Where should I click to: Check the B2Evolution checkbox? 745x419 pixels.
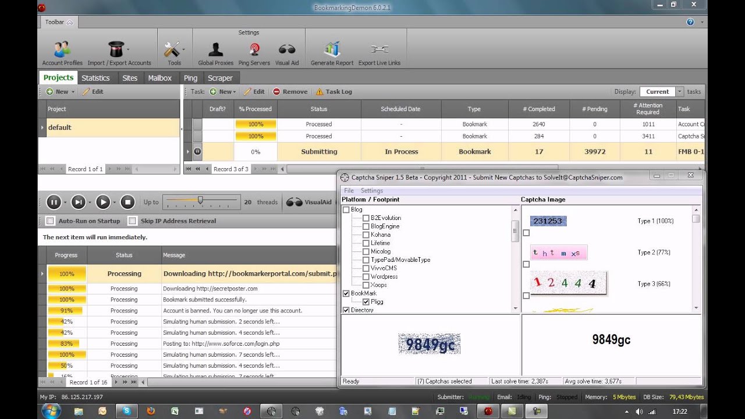pyautogui.click(x=366, y=218)
